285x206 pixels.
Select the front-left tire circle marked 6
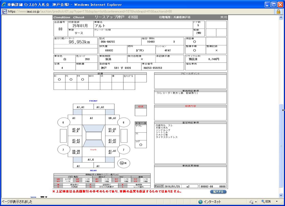point(63,122)
